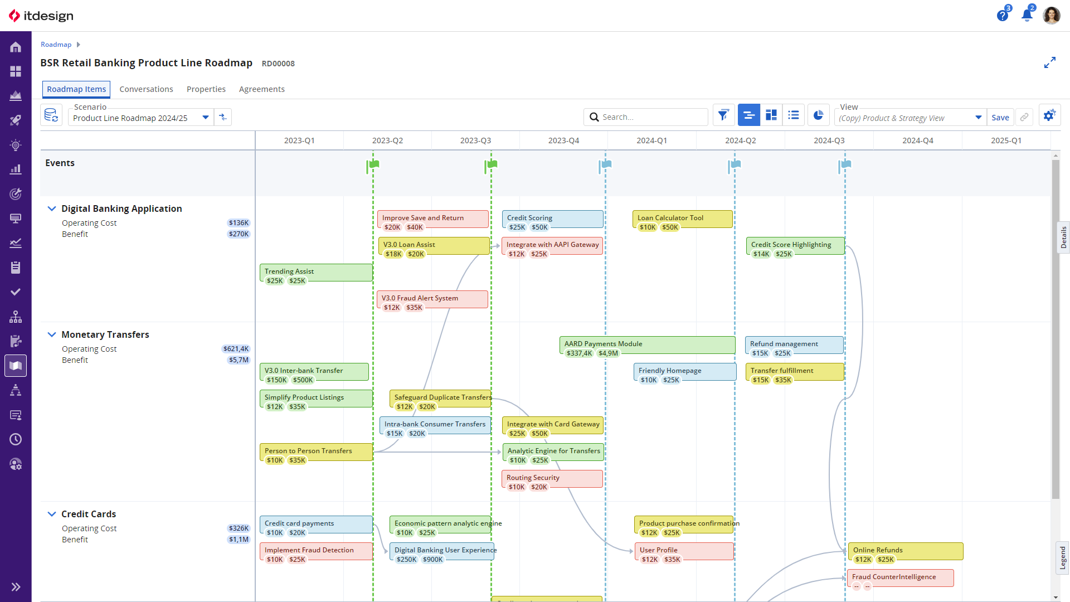Click the roadmap timeline view icon
1070x602 pixels.
[748, 116]
